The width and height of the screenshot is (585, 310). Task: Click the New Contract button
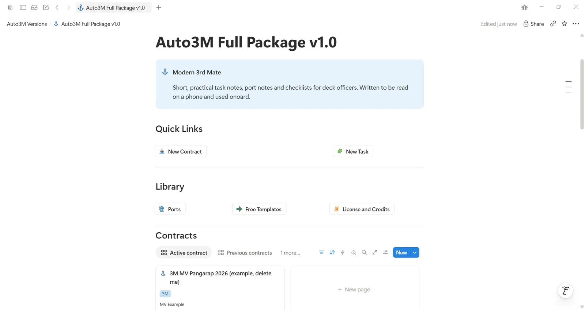[181, 151]
